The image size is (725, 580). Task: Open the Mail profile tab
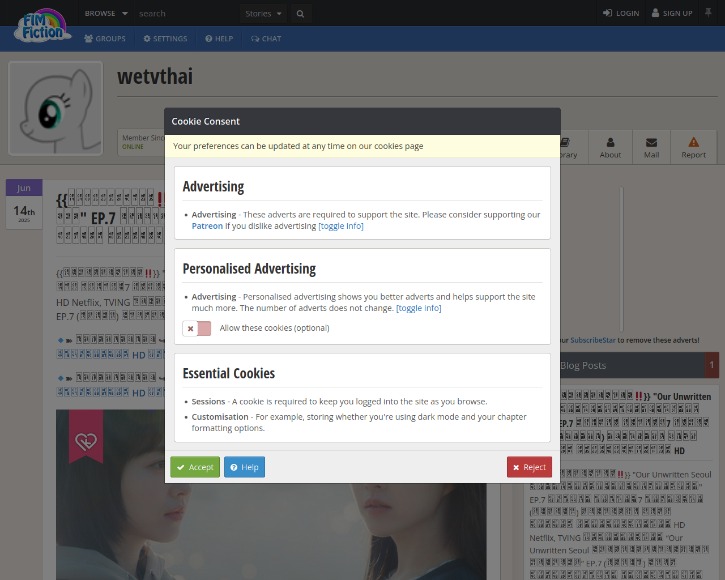point(651,147)
